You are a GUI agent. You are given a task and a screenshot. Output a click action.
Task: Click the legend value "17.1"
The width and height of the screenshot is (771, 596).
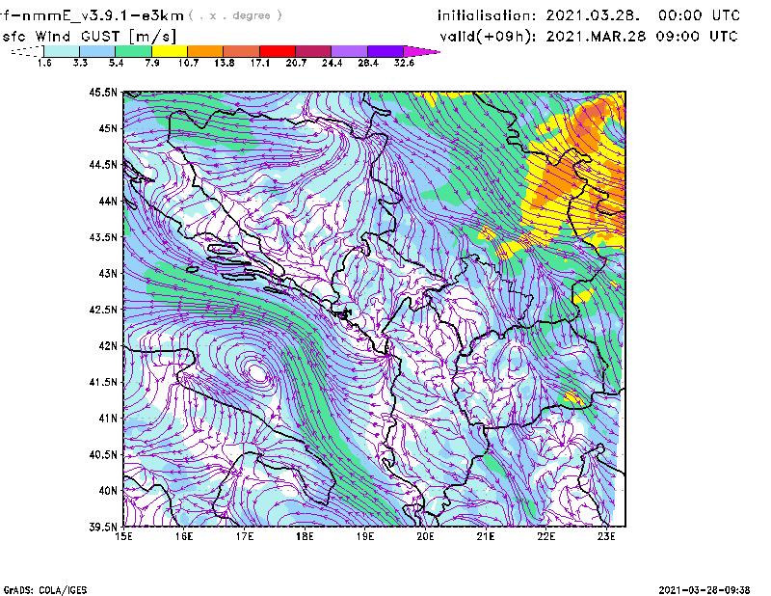pyautogui.click(x=260, y=63)
